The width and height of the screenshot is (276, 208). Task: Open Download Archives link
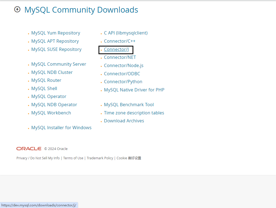point(124,121)
